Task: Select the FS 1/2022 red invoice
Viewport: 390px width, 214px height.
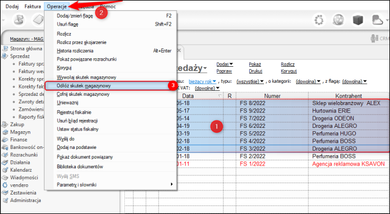Action: click(256, 164)
